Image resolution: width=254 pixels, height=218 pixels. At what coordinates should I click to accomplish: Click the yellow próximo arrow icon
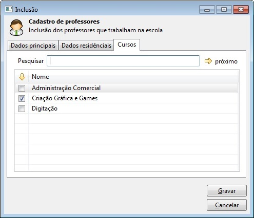coord(208,61)
